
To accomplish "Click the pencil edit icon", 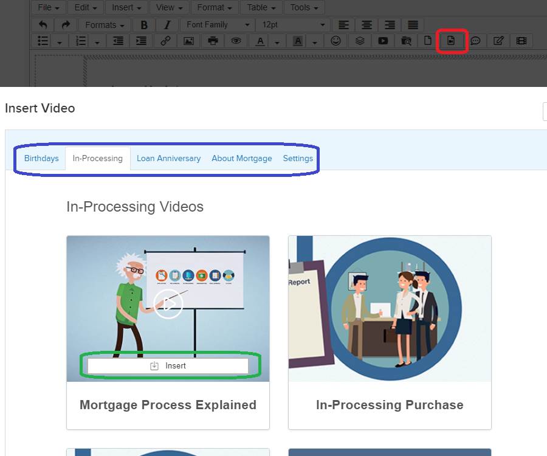I will 498,41.
